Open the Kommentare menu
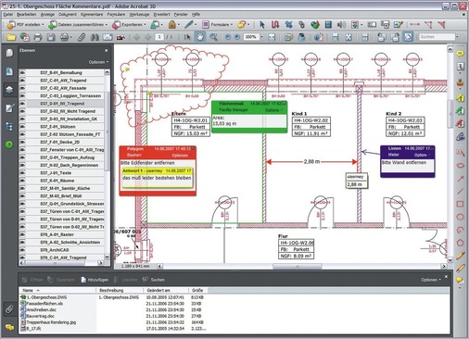This screenshot has height=339, width=469. (x=92, y=14)
